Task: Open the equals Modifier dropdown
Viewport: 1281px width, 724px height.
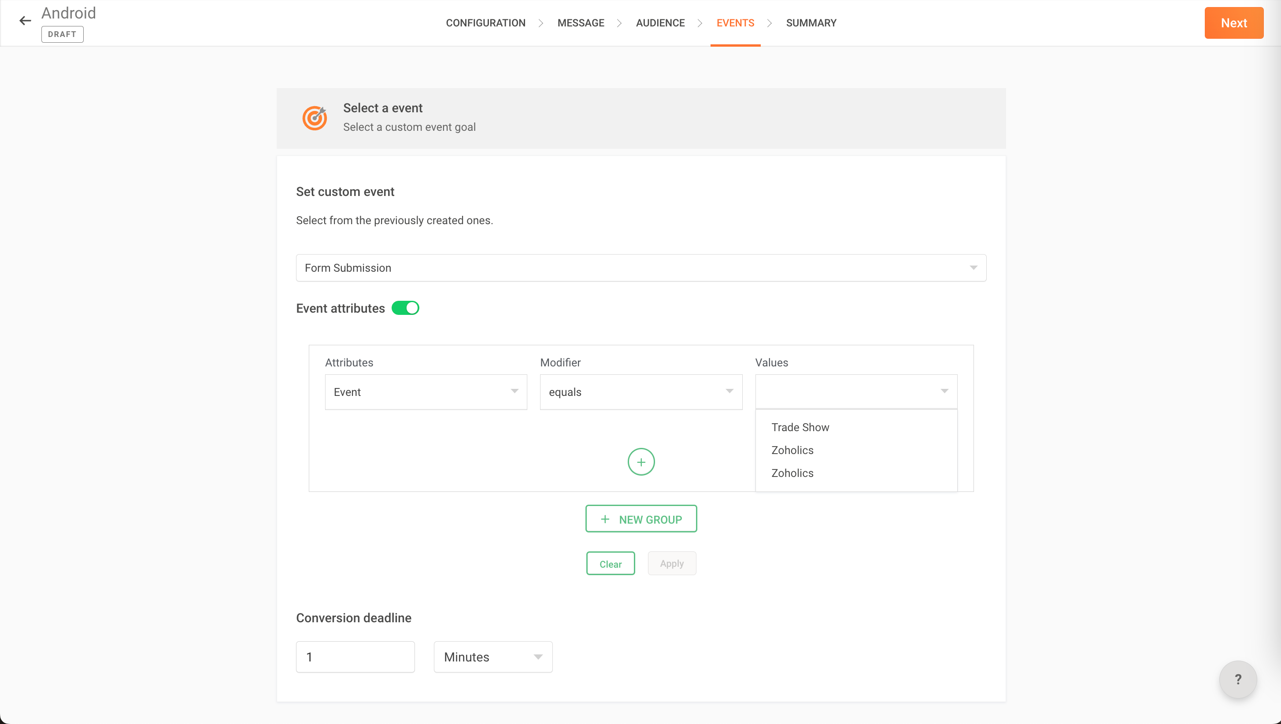Action: click(640, 392)
